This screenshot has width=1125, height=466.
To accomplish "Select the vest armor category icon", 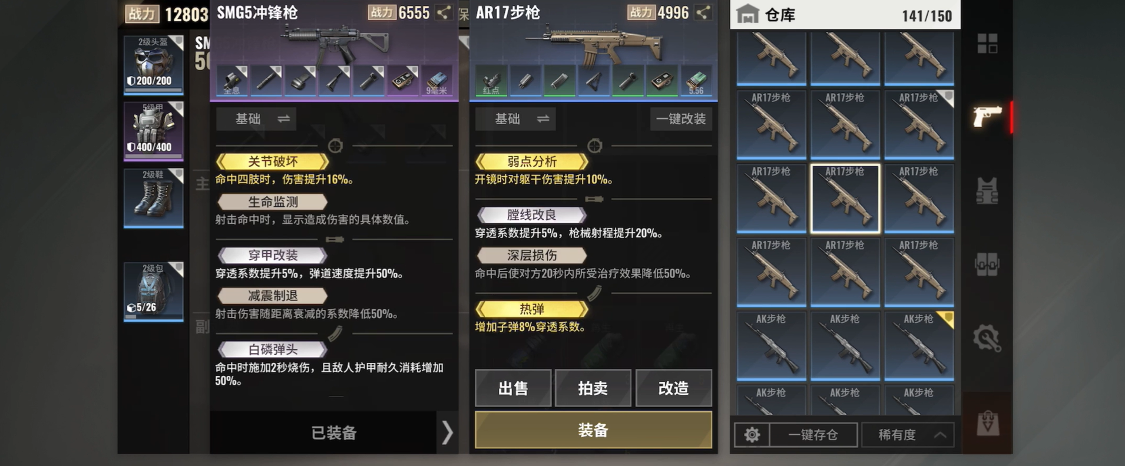I will coord(987,190).
